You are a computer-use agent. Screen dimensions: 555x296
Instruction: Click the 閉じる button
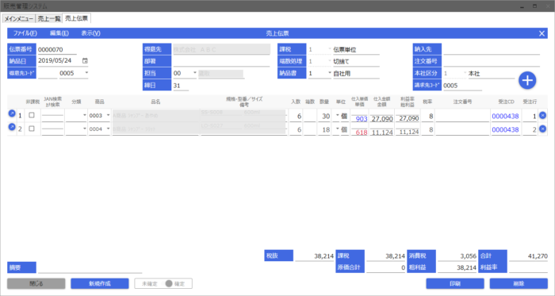(x=36, y=283)
